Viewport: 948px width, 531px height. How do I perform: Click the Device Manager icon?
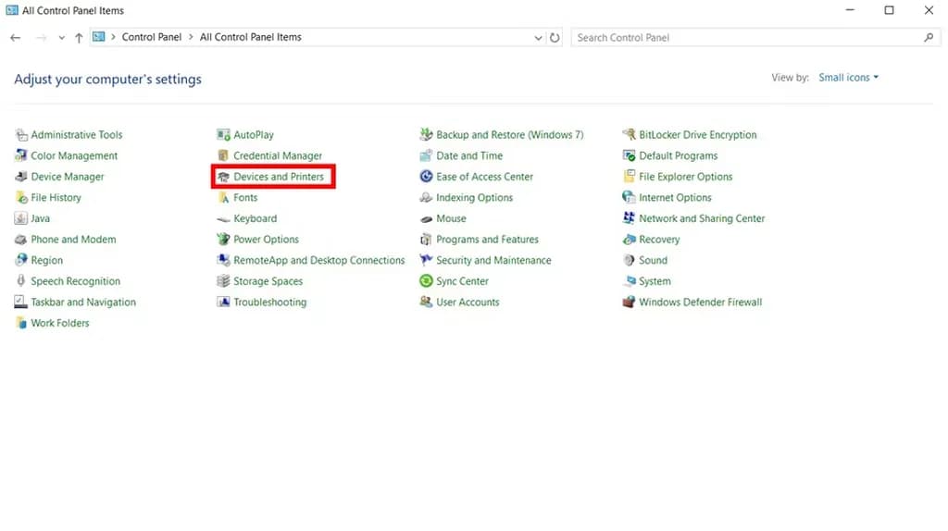point(21,177)
